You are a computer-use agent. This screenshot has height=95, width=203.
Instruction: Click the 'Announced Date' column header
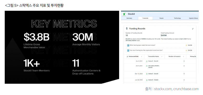134,57
